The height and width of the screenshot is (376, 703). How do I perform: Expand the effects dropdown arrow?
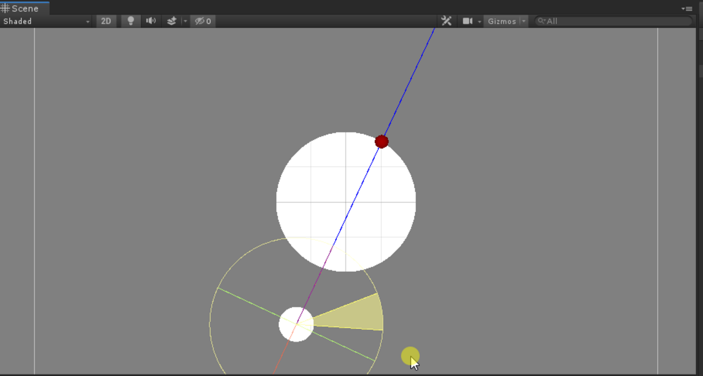click(185, 21)
